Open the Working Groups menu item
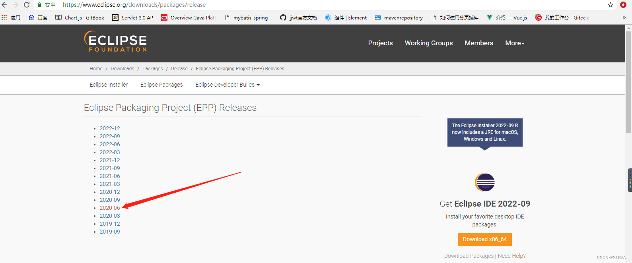Viewport: 632px width, 263px height. click(429, 43)
